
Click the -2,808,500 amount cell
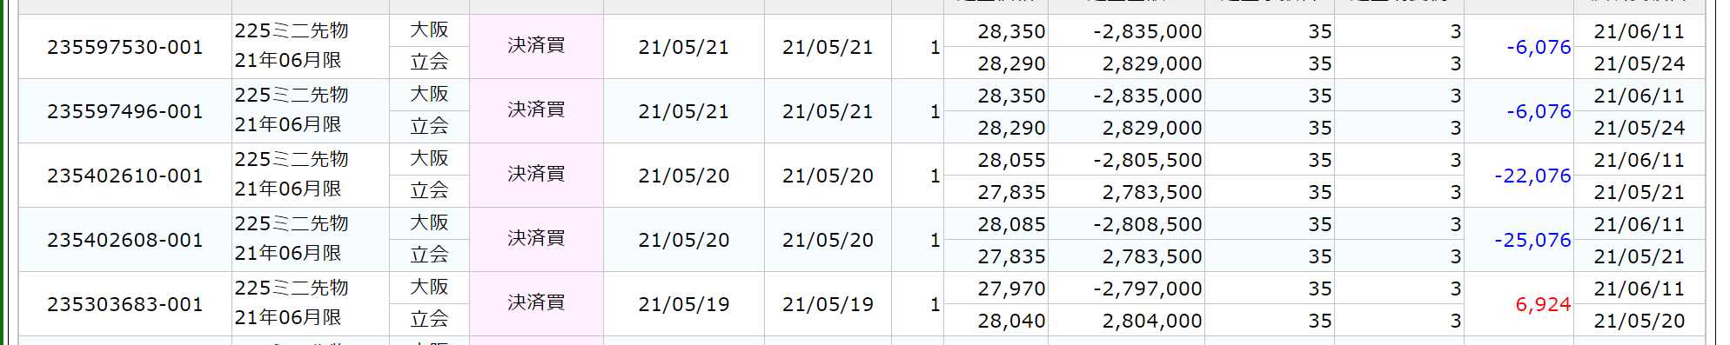pyautogui.click(x=1127, y=224)
